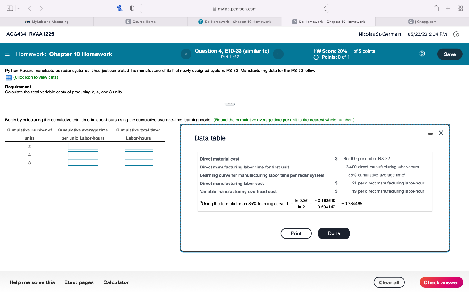Switch to the Chegg.com tab
The image size is (469, 293).
(x=422, y=21)
